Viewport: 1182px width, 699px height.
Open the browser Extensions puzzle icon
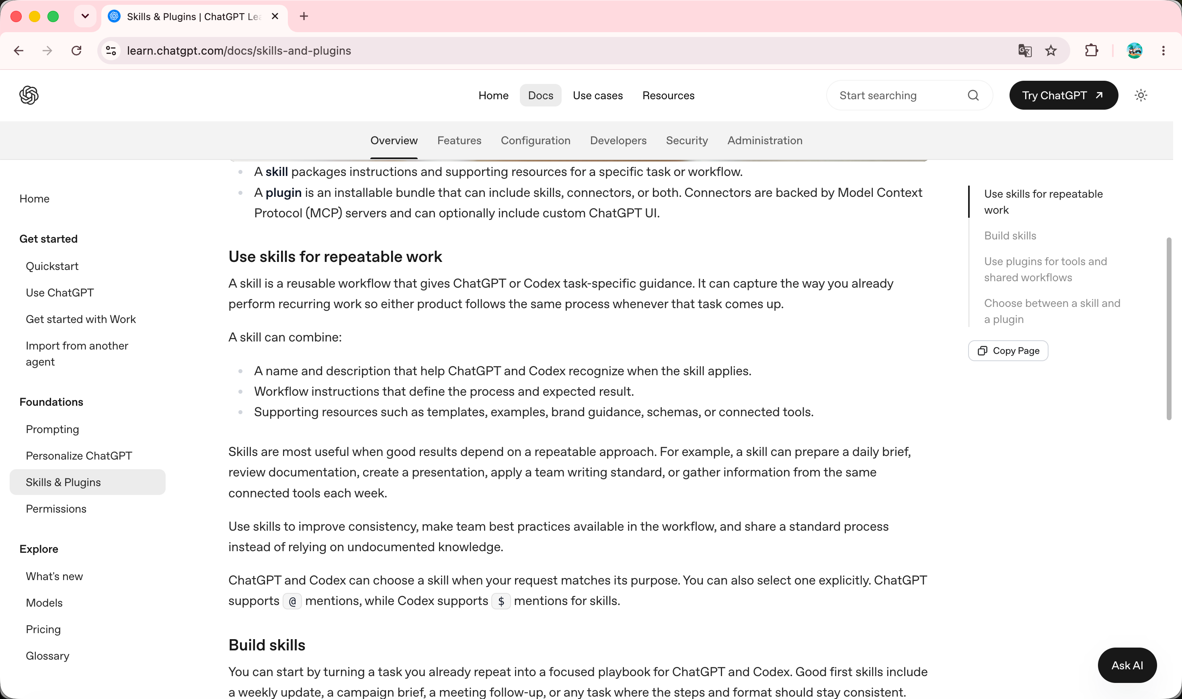coord(1092,50)
